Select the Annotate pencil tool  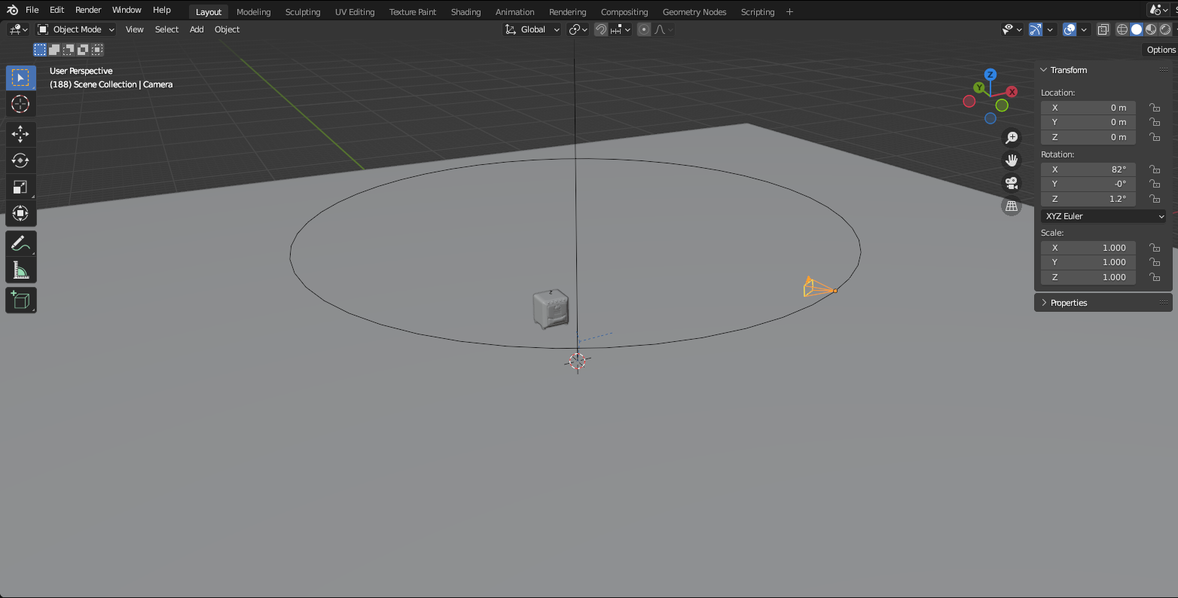pyautogui.click(x=20, y=243)
